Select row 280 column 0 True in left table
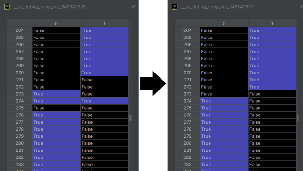303x171 pixels. point(56,143)
